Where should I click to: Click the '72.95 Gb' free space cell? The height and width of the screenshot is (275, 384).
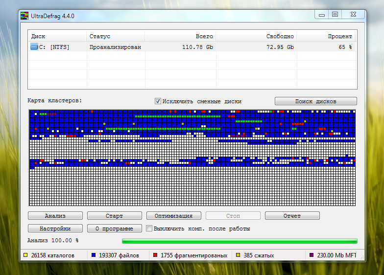(280, 47)
